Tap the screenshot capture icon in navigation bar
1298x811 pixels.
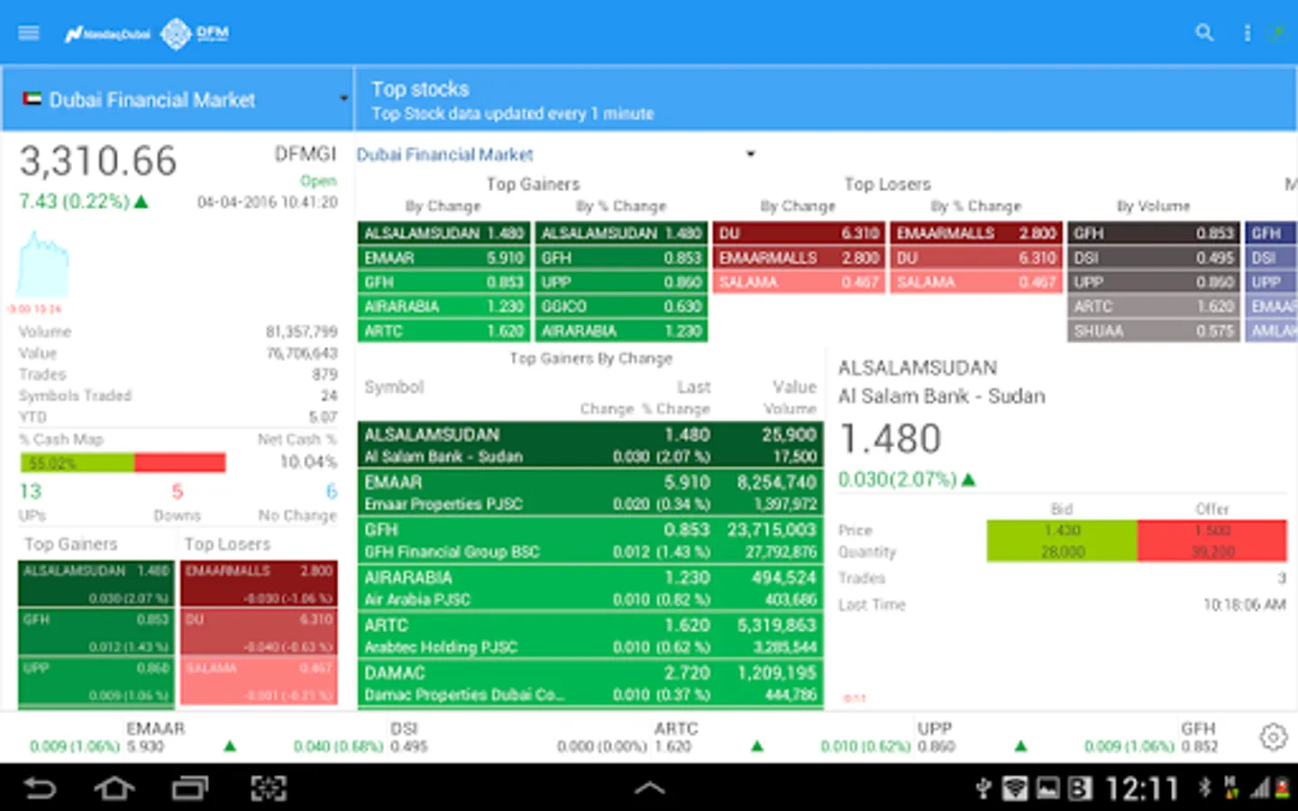coord(269,788)
